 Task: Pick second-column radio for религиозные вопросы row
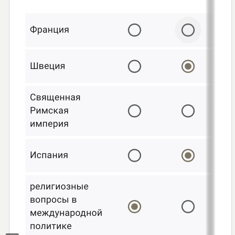(188, 207)
